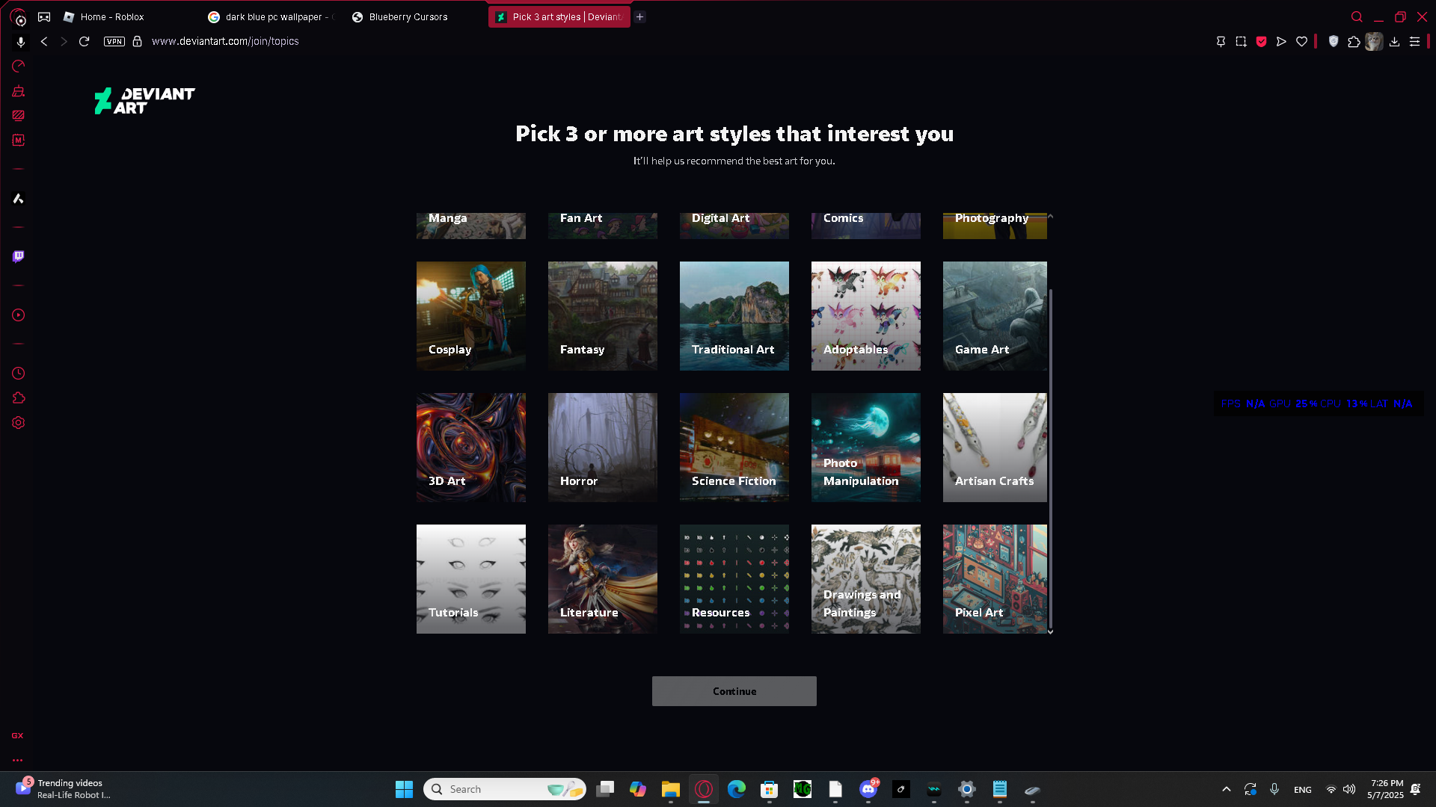Open the downloads icon in browser toolbar
Image resolution: width=1436 pixels, height=807 pixels.
click(1394, 42)
